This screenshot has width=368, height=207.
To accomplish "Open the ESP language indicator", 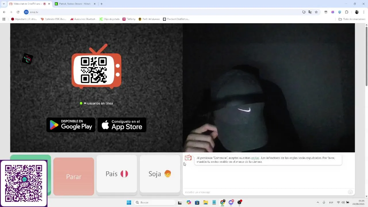I will click(x=331, y=202).
